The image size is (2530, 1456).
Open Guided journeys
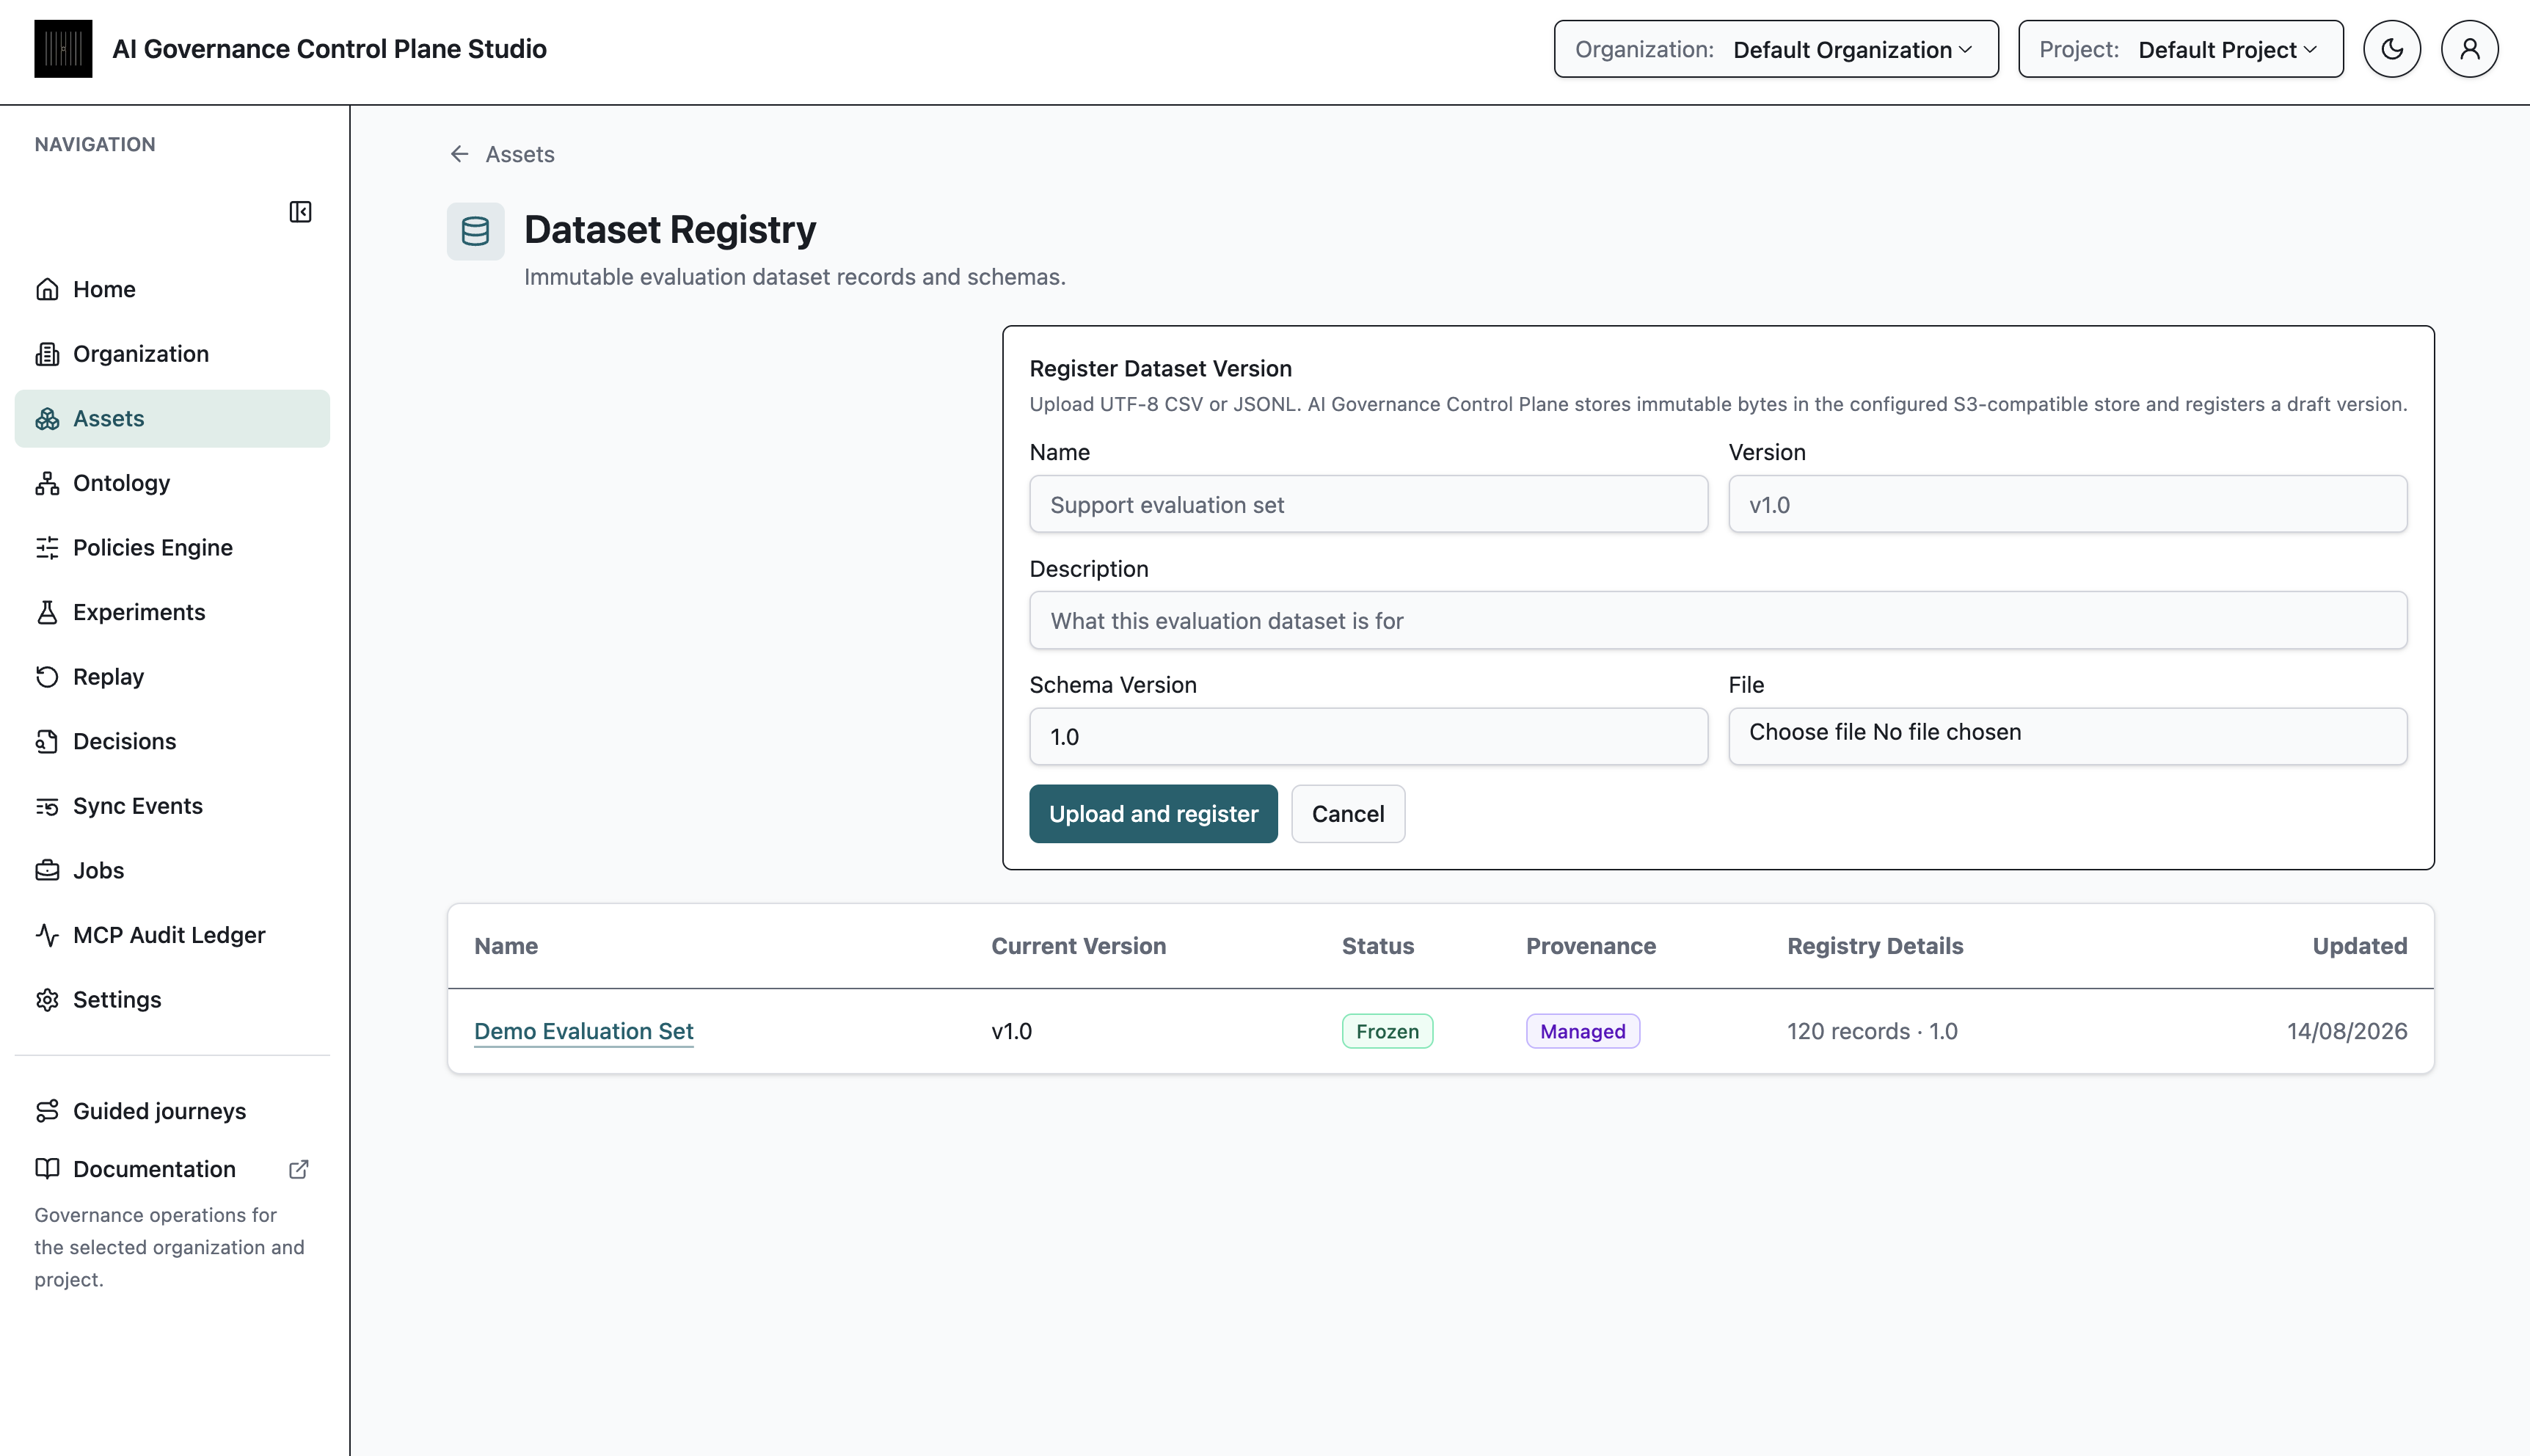pyautogui.click(x=172, y=1111)
